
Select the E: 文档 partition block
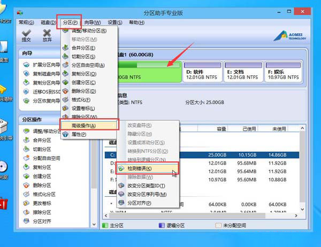pos(243,72)
